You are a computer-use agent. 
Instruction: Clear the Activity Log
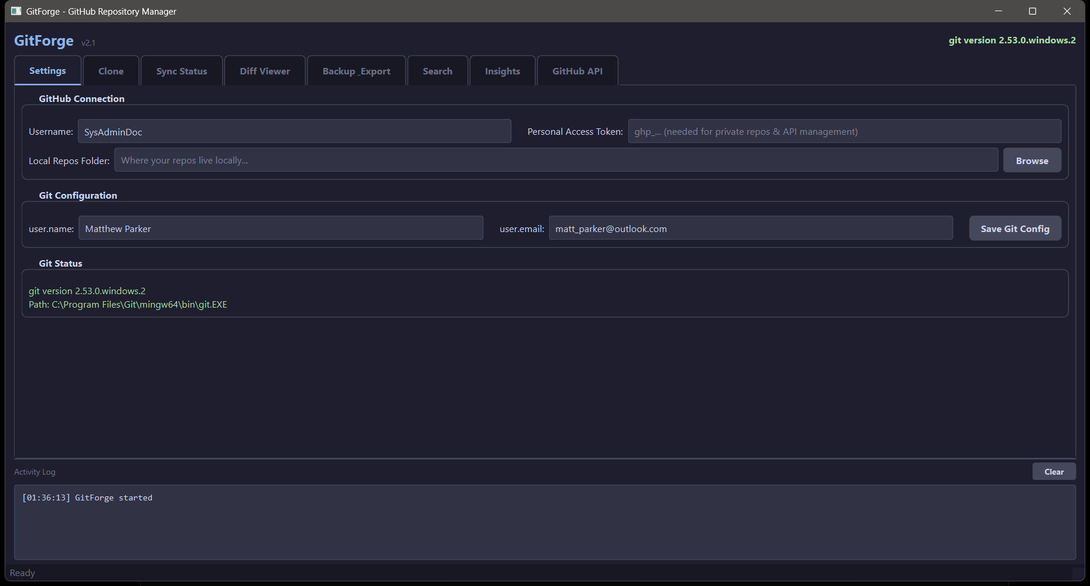coord(1054,471)
